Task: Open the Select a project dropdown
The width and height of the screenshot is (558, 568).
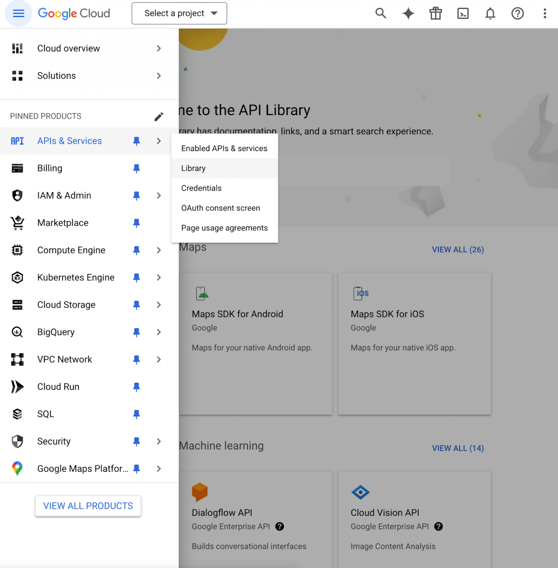Action: [179, 13]
